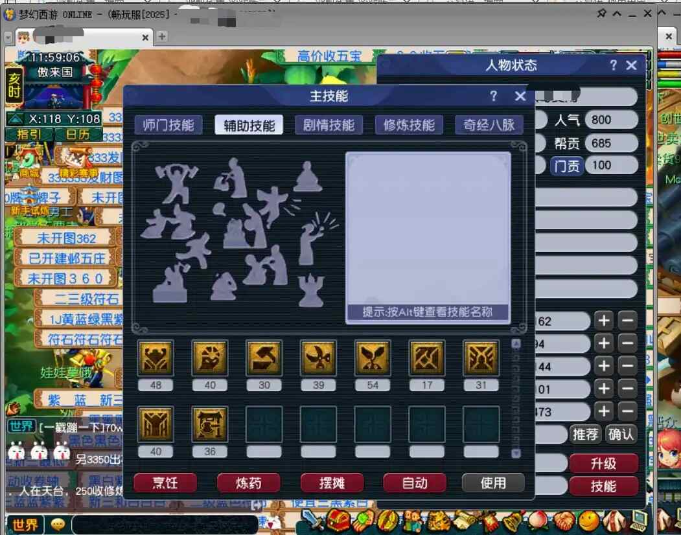
Task: Open the sword attack icon in bottom toolbar
Action: tap(311, 519)
